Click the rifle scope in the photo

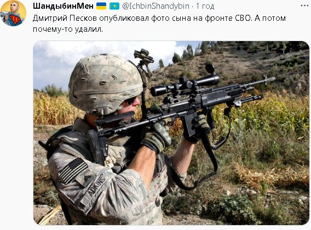pos(185,84)
